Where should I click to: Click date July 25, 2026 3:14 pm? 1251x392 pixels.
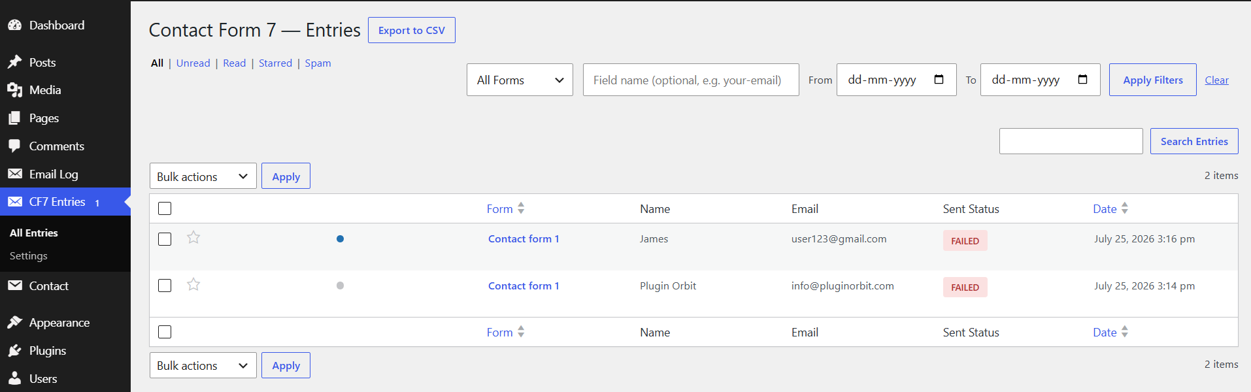pyautogui.click(x=1144, y=286)
